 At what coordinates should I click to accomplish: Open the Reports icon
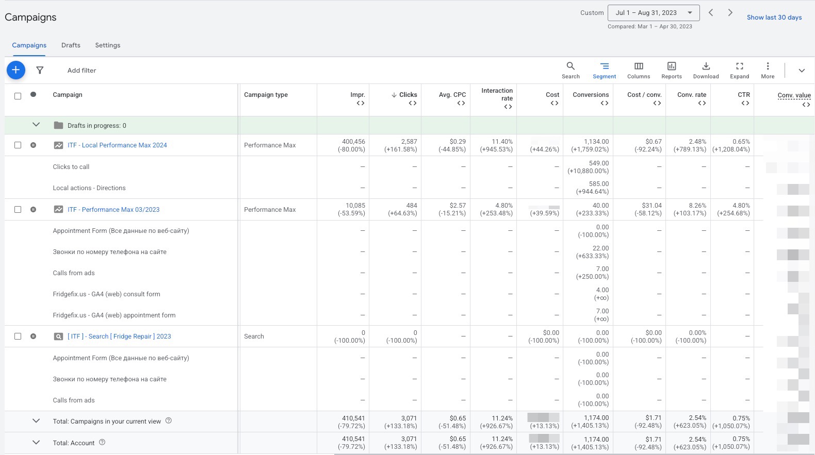click(672, 70)
